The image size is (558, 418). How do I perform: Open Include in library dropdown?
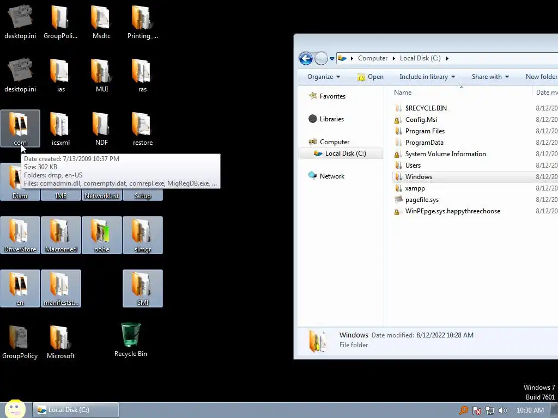click(x=427, y=77)
